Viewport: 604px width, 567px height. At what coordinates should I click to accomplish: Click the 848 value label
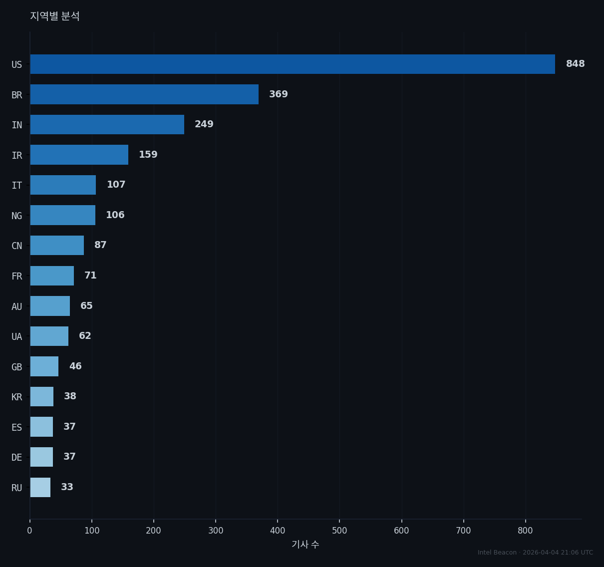click(x=576, y=64)
